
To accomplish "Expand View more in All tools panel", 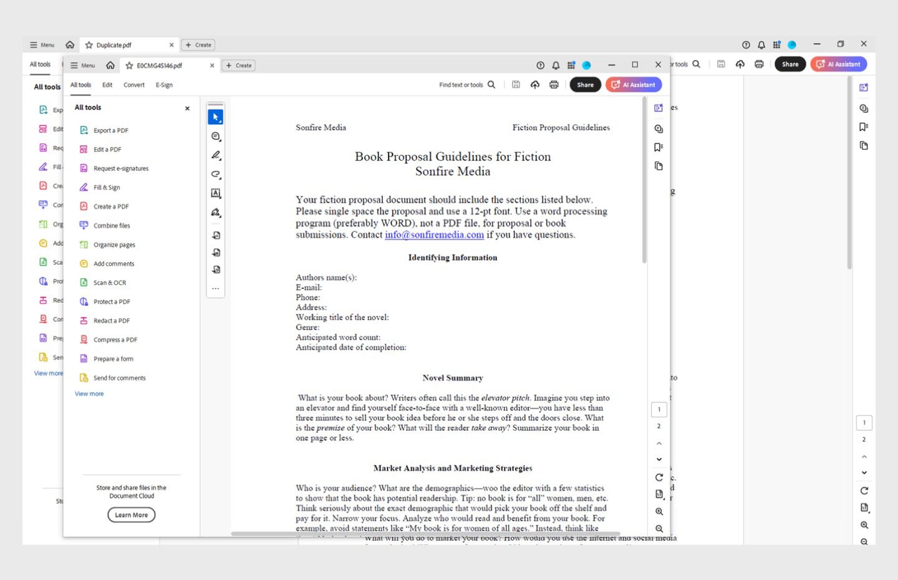I will coord(89,394).
